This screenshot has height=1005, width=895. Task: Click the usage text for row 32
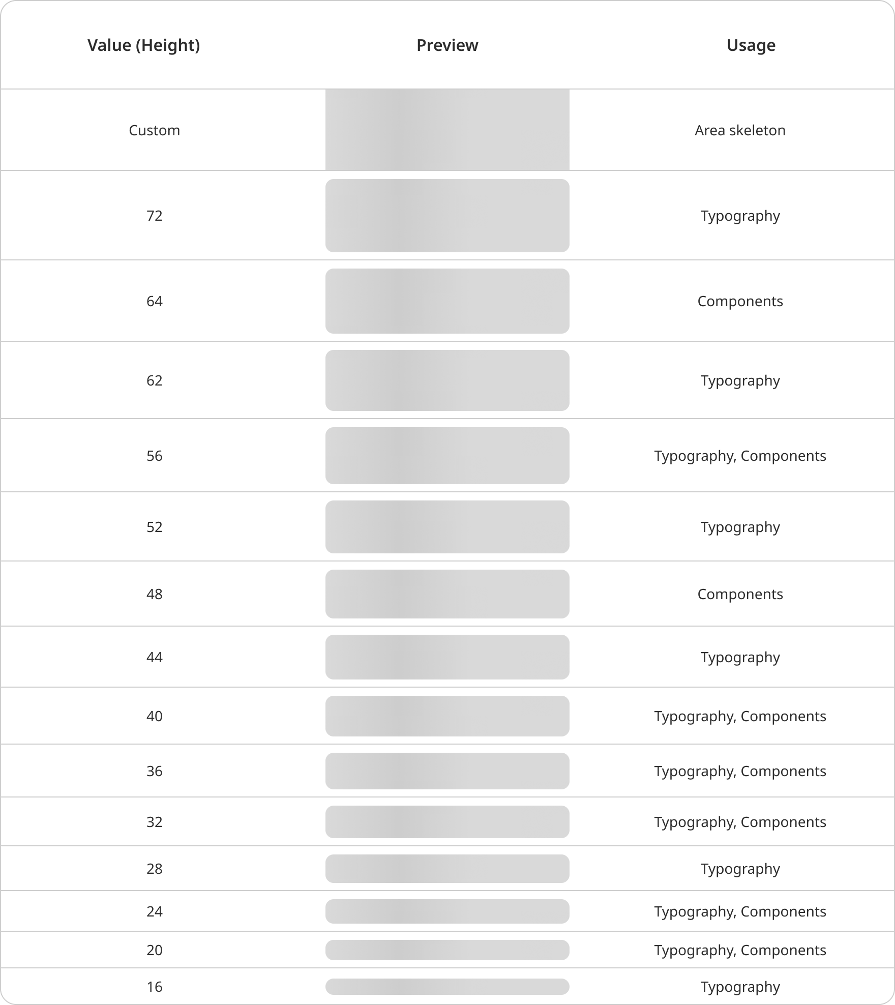click(x=740, y=822)
